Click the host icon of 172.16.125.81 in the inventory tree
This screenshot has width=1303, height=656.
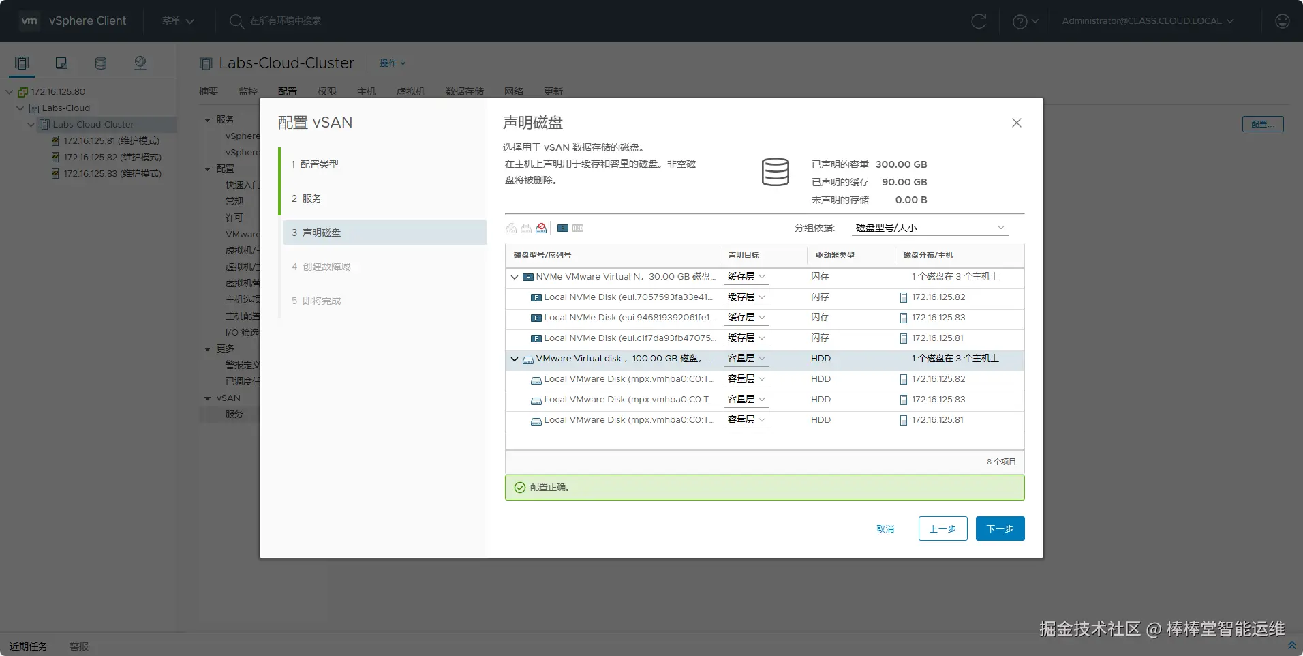(x=55, y=141)
